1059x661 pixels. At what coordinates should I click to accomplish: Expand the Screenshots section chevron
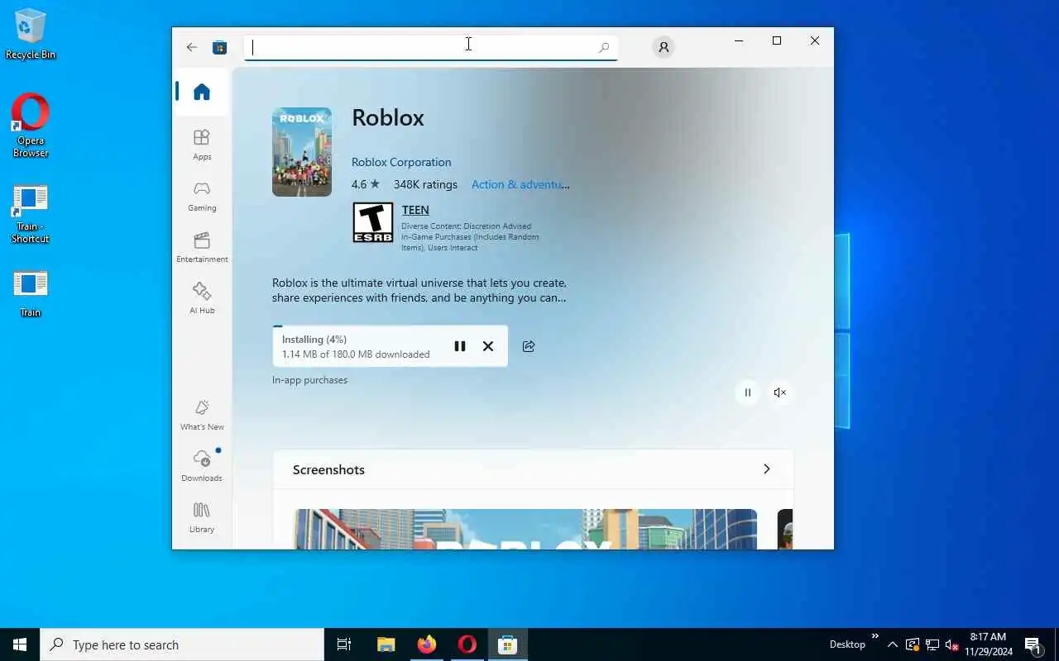point(766,469)
